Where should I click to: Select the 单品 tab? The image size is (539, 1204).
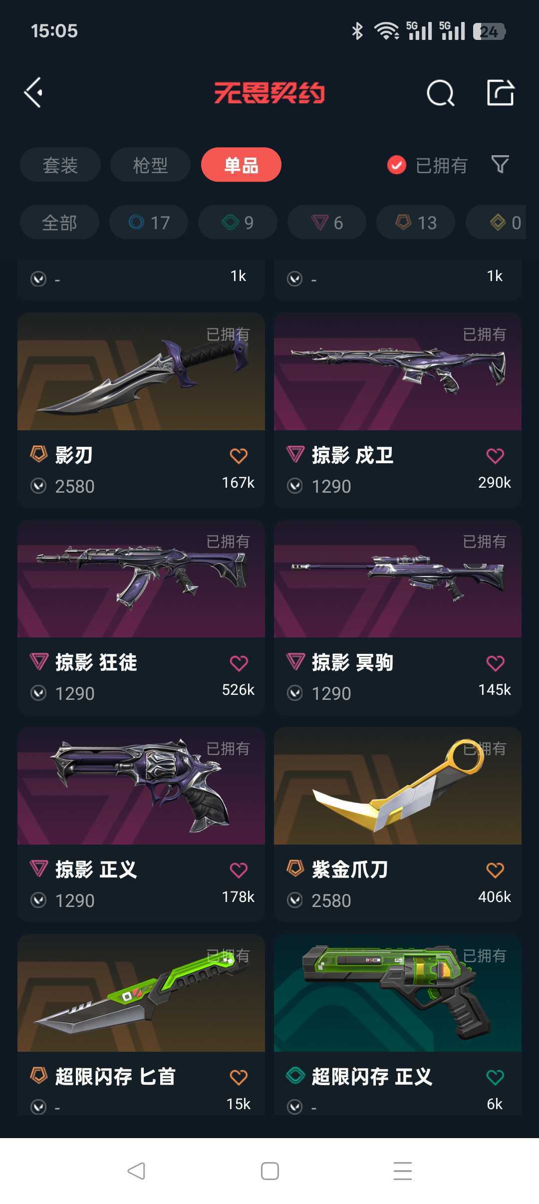[x=241, y=165]
